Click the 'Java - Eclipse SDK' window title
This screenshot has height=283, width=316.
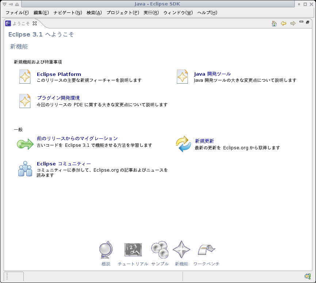click(x=157, y=4)
